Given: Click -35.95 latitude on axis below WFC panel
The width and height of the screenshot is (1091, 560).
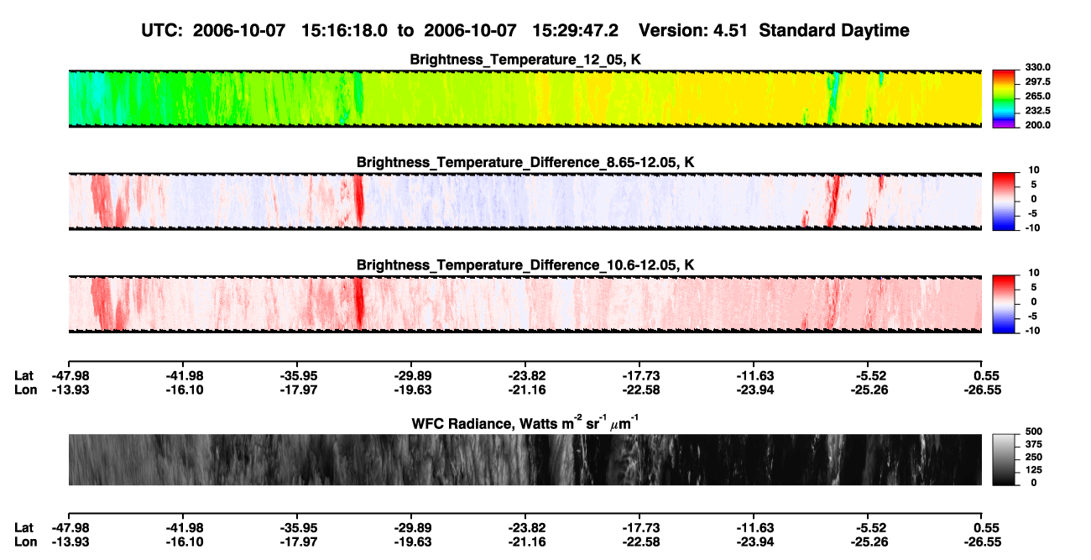Looking at the screenshot, I should [298, 527].
